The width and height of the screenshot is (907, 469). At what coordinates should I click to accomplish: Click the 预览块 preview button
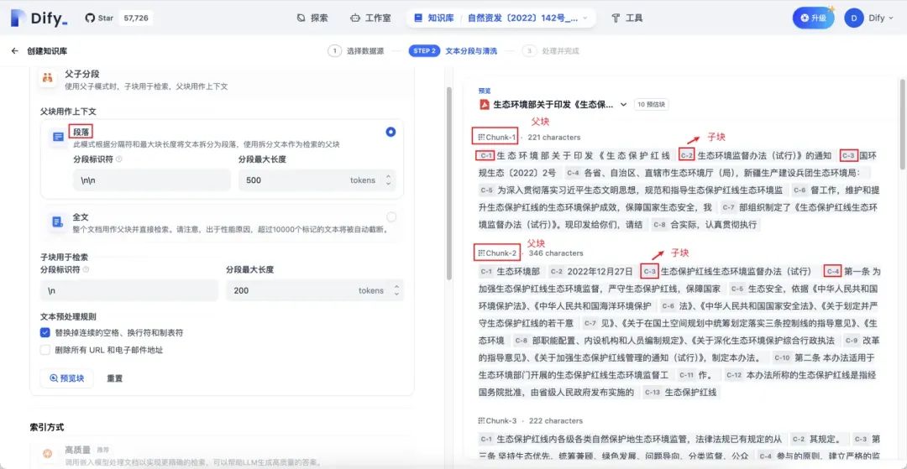tap(66, 378)
